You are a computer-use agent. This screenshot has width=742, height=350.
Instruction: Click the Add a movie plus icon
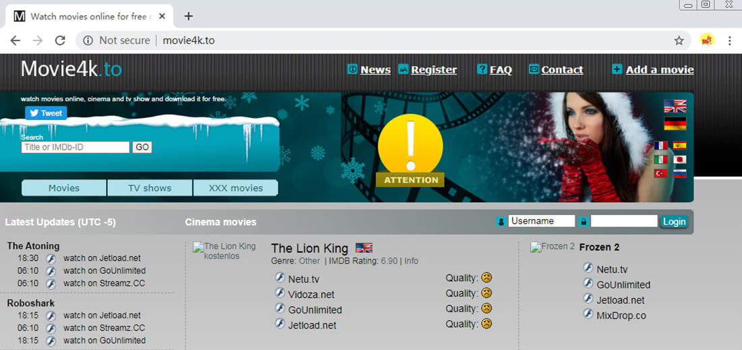(x=617, y=69)
